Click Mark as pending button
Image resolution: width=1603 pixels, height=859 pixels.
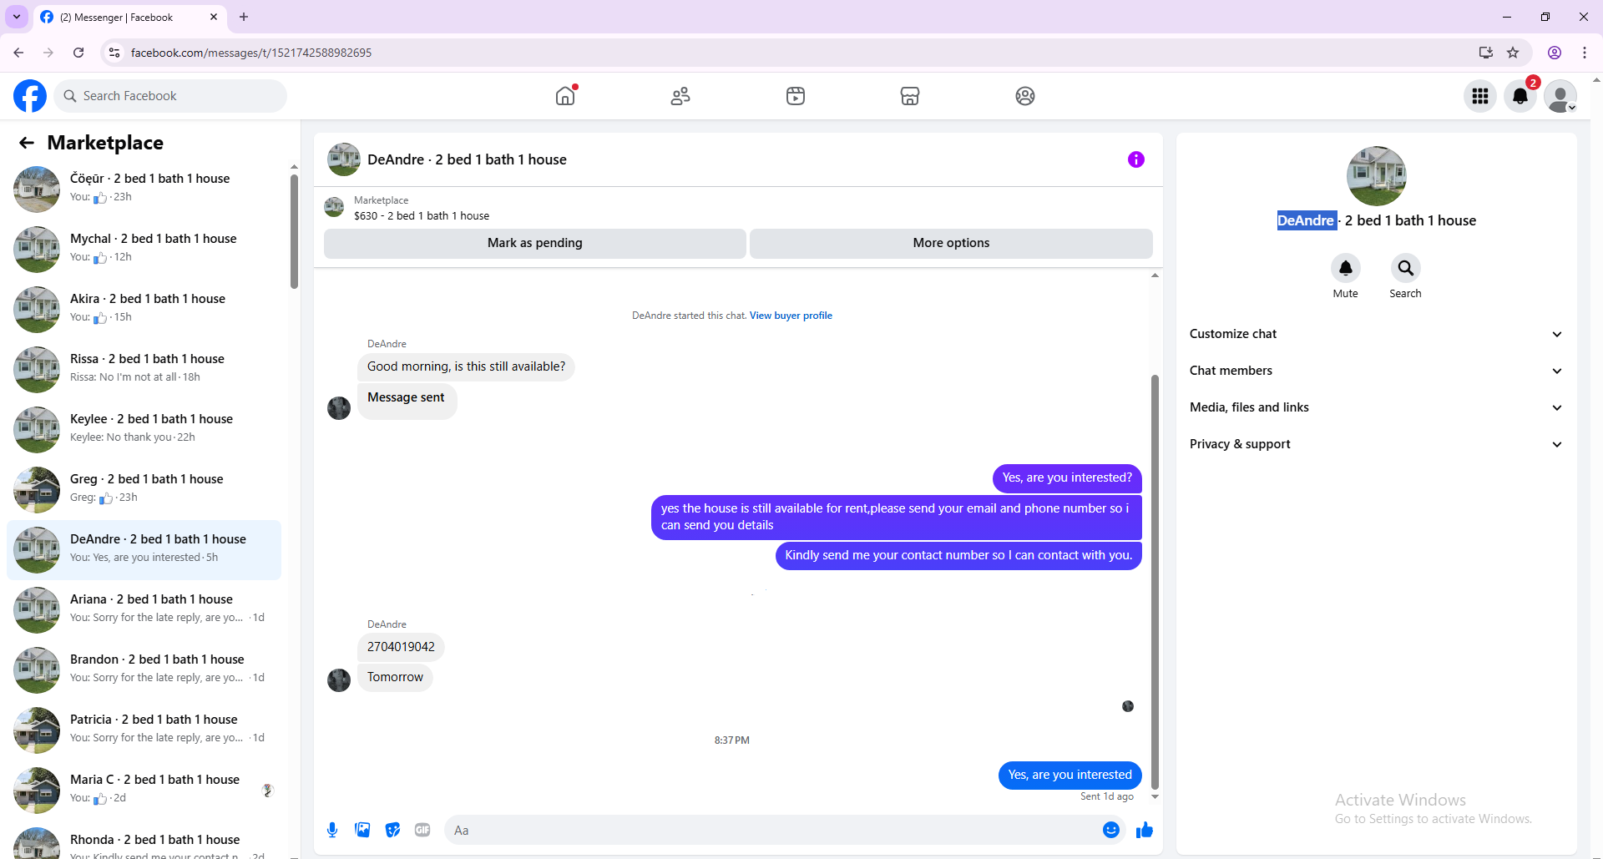pos(535,243)
